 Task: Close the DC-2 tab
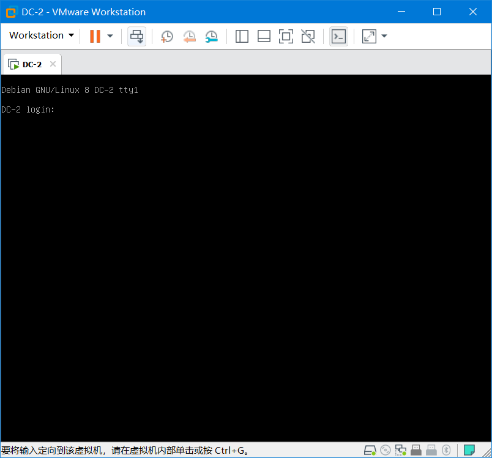(x=53, y=64)
